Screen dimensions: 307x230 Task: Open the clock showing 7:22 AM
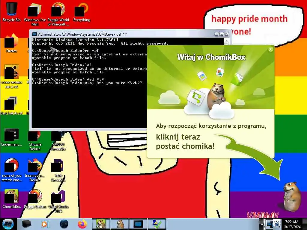pyautogui.click(x=292, y=224)
